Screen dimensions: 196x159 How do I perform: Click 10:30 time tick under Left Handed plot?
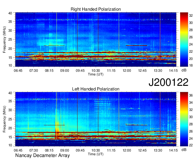click(96, 150)
